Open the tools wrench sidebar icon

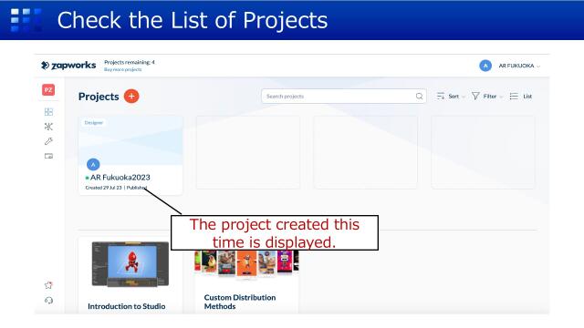point(48,141)
